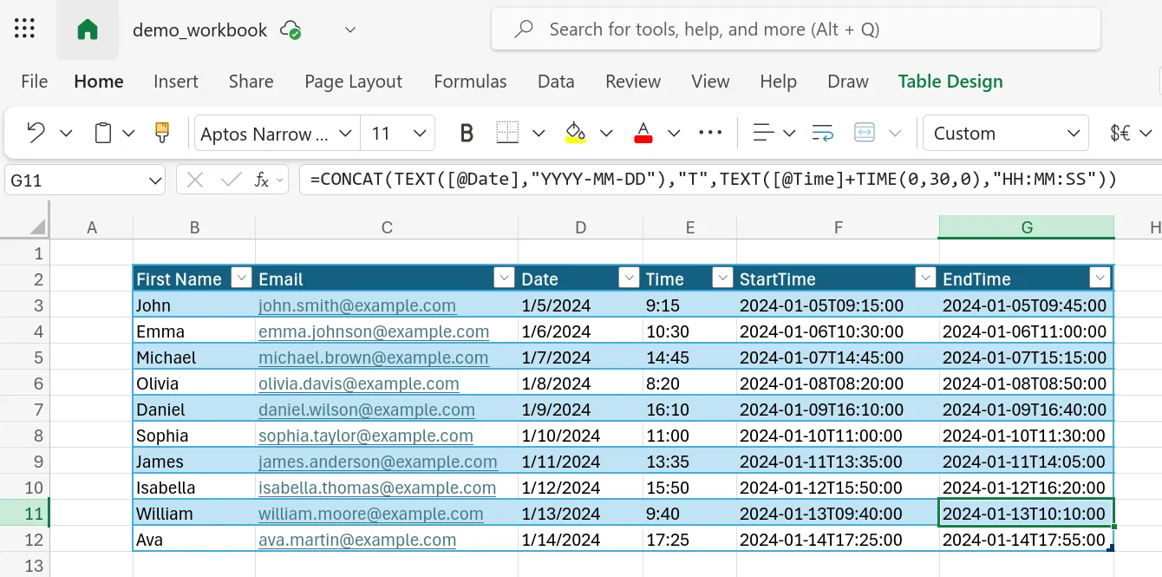
Task: Open the Table Design tab
Action: coord(950,82)
